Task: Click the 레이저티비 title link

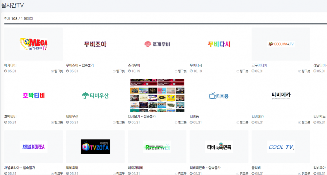Action: 135,168
